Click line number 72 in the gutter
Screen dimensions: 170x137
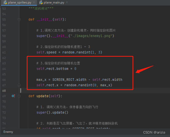(4, 113)
